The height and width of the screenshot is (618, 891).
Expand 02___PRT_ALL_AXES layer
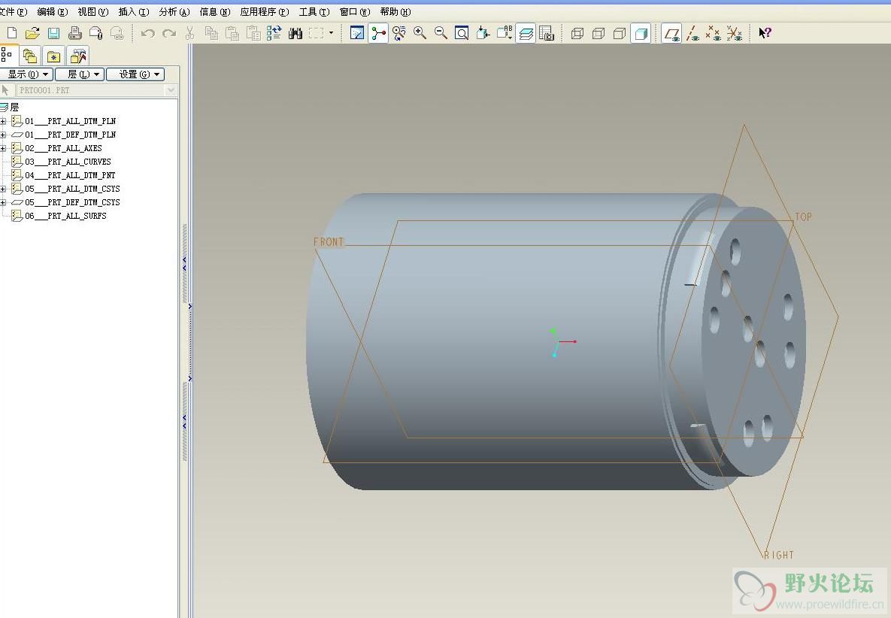pos(3,148)
